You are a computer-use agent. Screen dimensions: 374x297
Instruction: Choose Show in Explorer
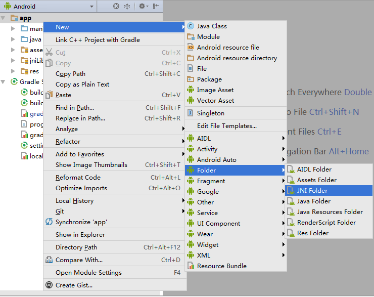coord(115,235)
